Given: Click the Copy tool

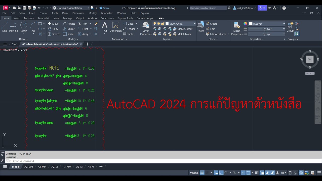Looking at the screenshot, I should (x=53, y=29).
